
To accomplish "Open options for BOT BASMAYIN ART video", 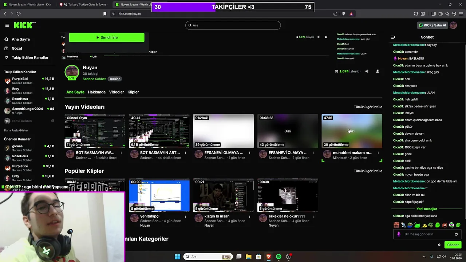I will [x=185, y=153].
